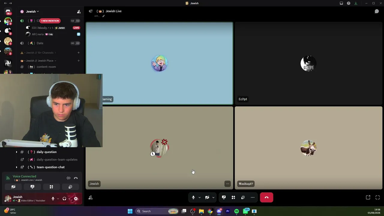The image size is (384, 216).
Task: Disconnect using the Voice Connected panel phone icon
Action: (x=76, y=178)
